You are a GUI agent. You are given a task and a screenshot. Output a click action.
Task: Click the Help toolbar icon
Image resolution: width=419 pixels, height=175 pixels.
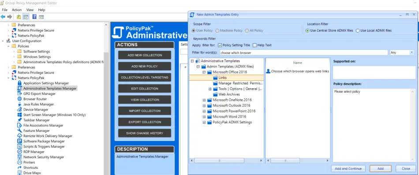(x=34, y=17)
